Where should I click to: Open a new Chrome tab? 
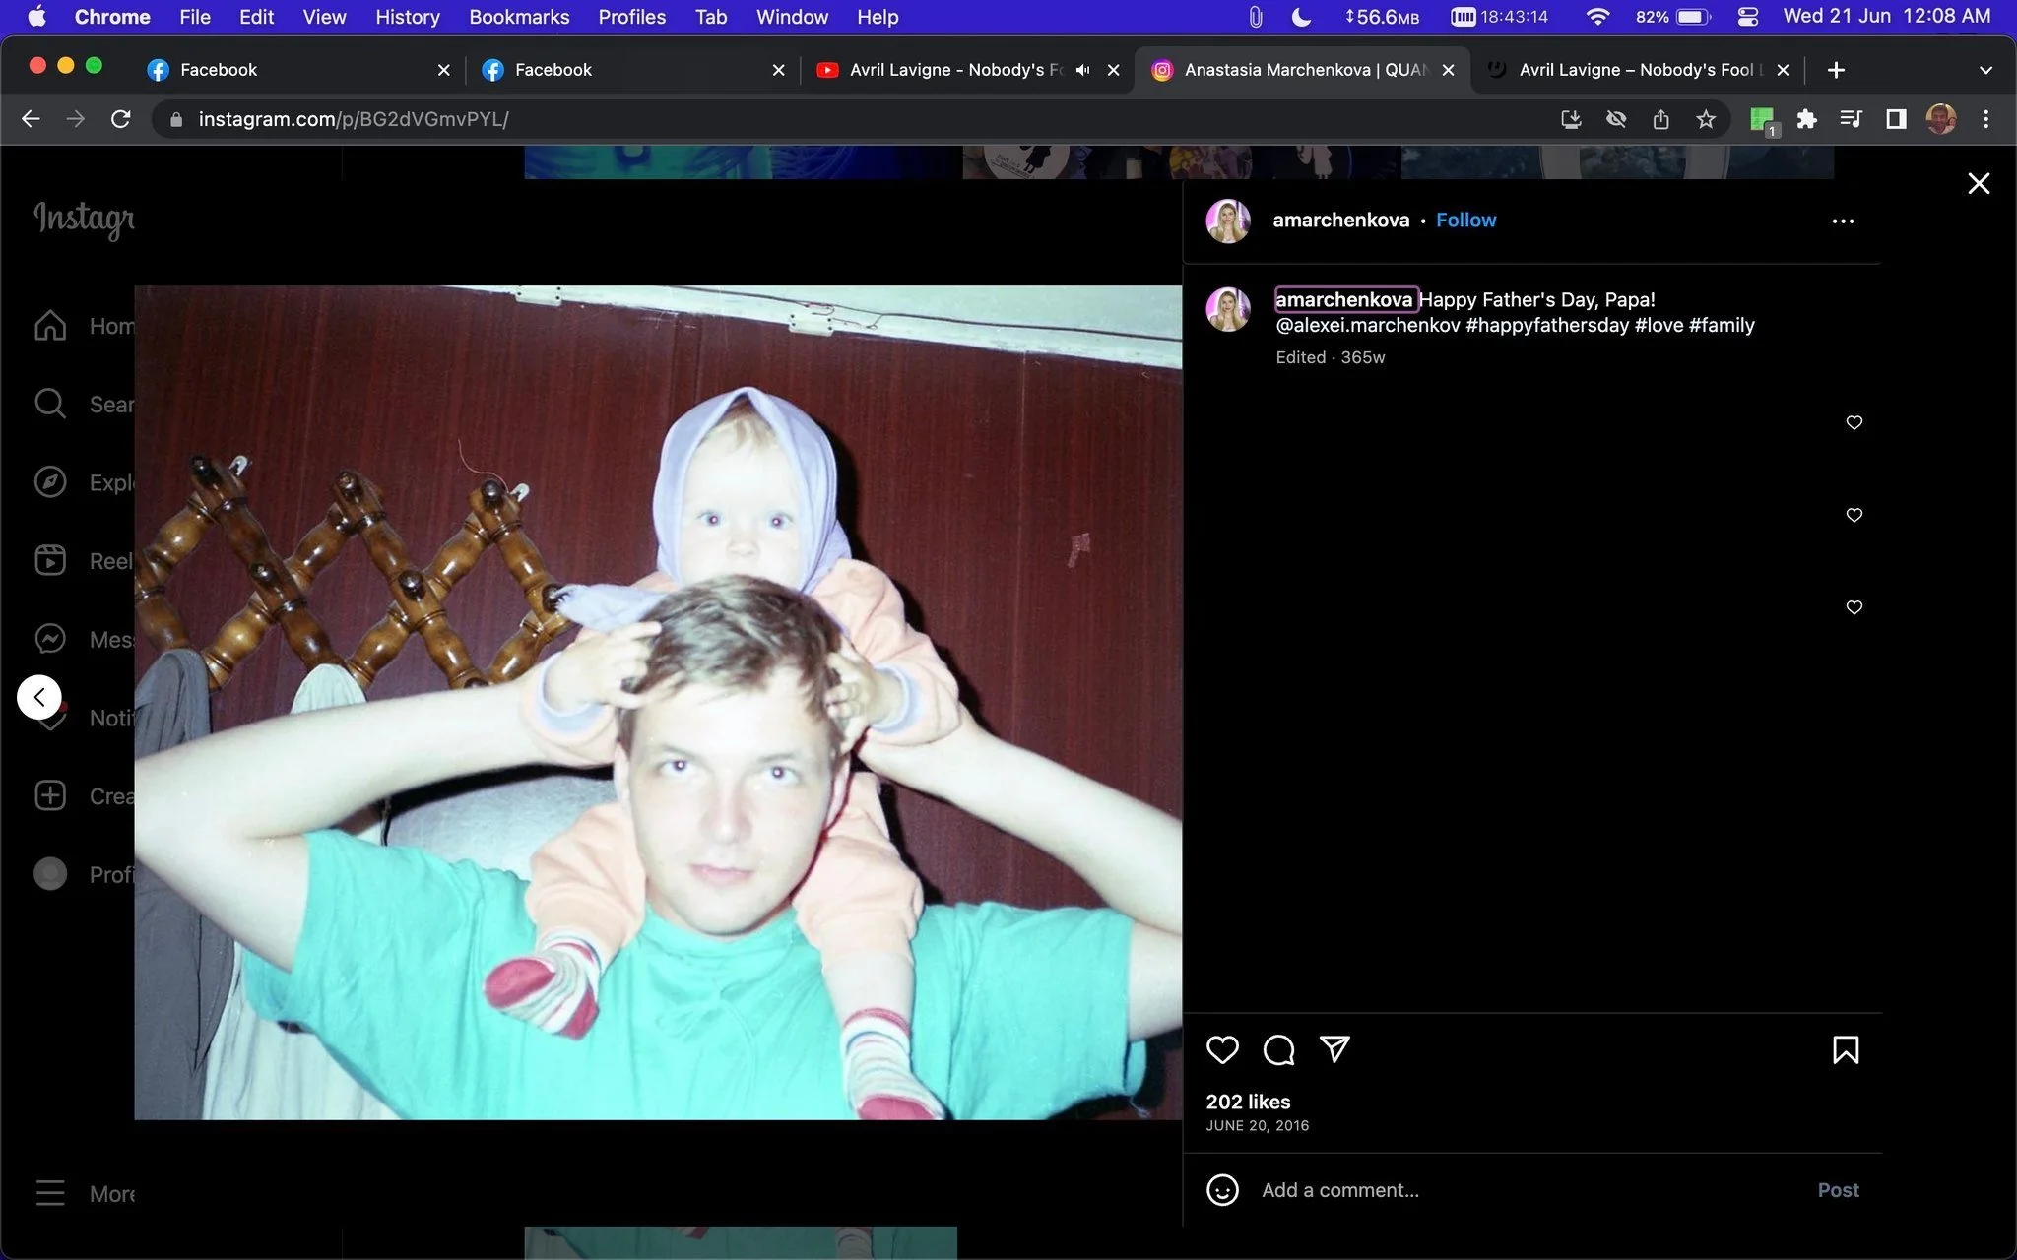pyautogui.click(x=1836, y=70)
